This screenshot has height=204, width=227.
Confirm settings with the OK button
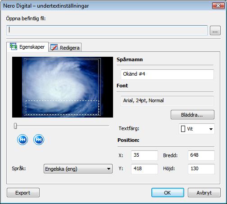tap(168, 193)
